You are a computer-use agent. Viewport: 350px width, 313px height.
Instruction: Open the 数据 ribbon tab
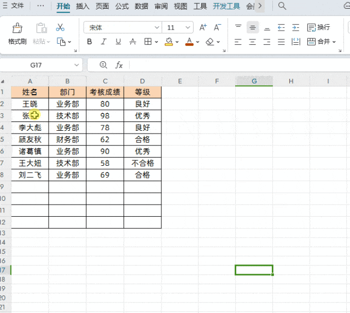(x=141, y=6)
